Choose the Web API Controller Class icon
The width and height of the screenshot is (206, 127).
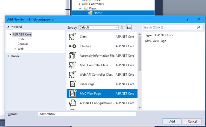72,74
